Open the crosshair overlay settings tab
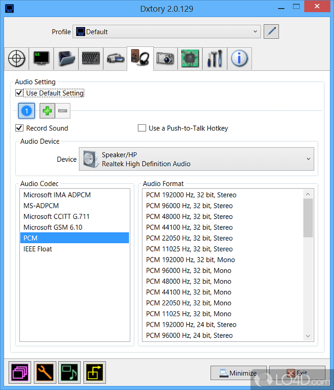This screenshot has width=334, height=390. click(16, 58)
